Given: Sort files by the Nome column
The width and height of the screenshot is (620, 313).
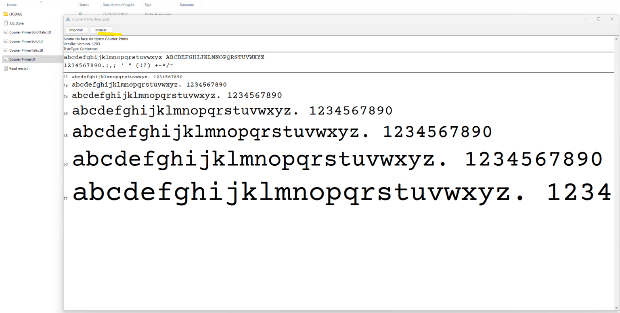Looking at the screenshot, I should tap(12, 5).
